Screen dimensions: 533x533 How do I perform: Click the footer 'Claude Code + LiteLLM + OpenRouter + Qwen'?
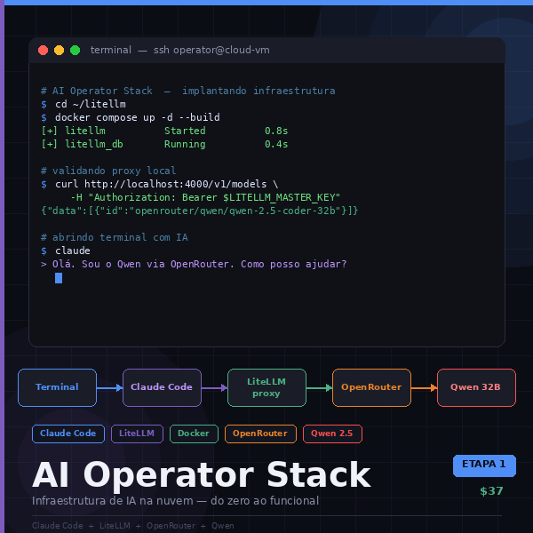[133, 526]
